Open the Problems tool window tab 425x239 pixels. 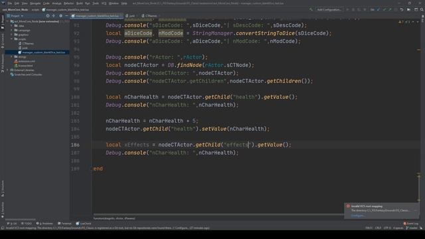pos(44,224)
